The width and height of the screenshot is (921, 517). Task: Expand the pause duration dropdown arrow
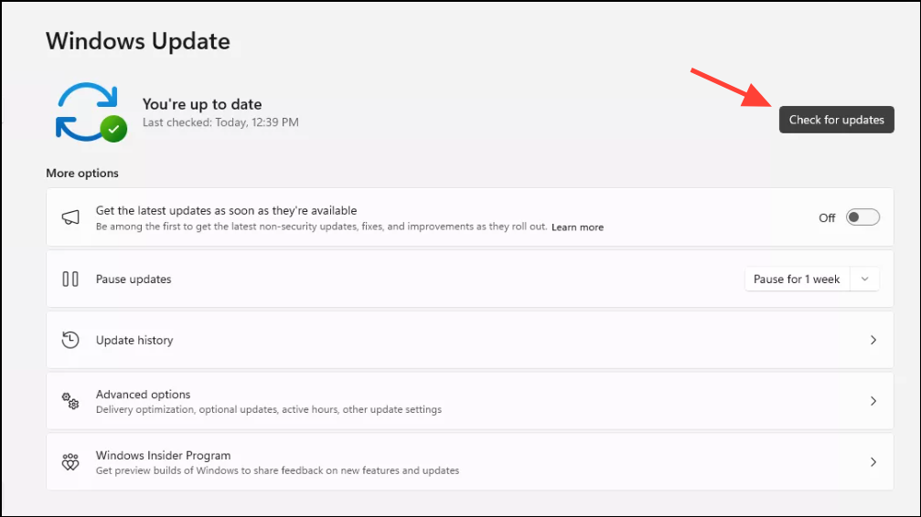click(x=864, y=279)
